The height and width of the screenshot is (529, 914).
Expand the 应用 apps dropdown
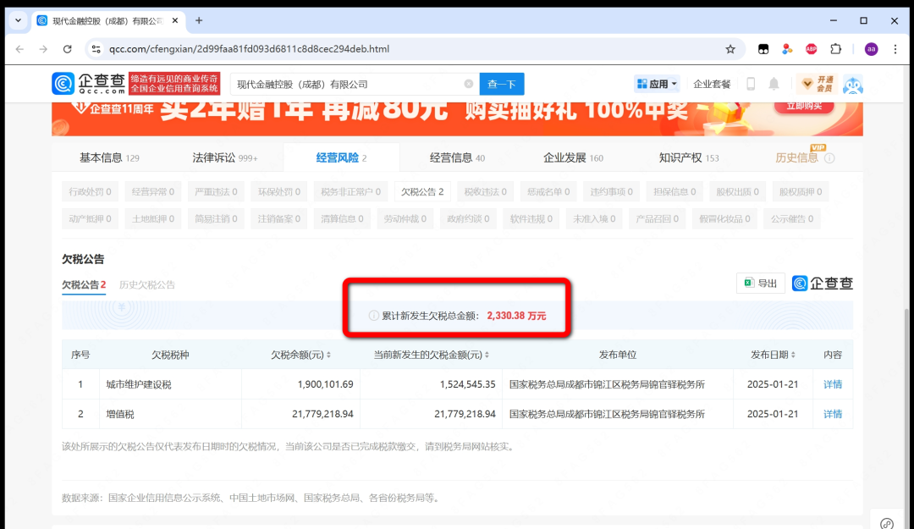point(656,84)
